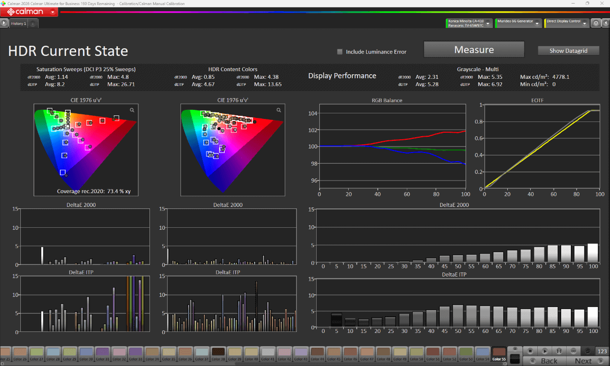Click the small arrow above the black patch
The height and width of the screenshot is (366, 610).
pyautogui.click(x=515, y=349)
